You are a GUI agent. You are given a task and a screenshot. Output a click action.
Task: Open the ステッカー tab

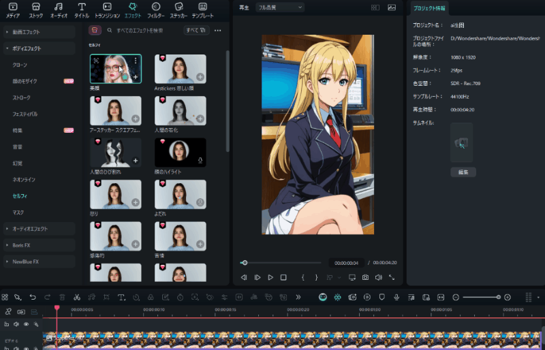pos(178,10)
